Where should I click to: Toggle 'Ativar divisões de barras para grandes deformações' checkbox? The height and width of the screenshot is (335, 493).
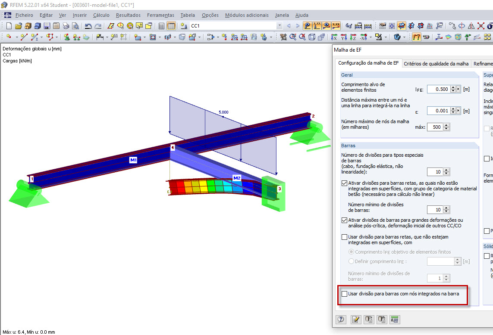(x=344, y=220)
